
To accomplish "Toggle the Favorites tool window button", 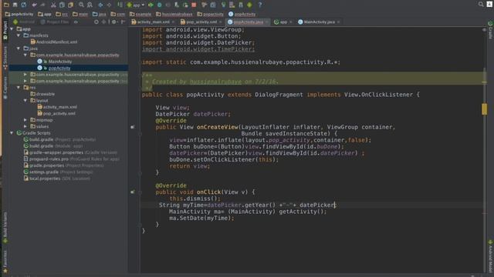I will tap(5, 262).
